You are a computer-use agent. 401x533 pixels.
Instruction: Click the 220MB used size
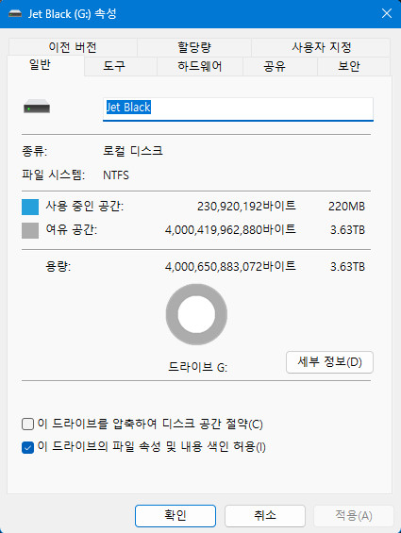click(346, 207)
